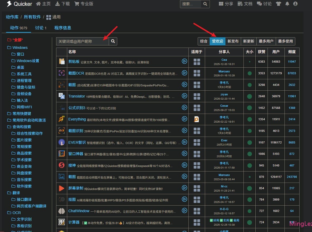Click play icon on Translator row
Viewport: 312px width, 232px height.
[184, 96]
